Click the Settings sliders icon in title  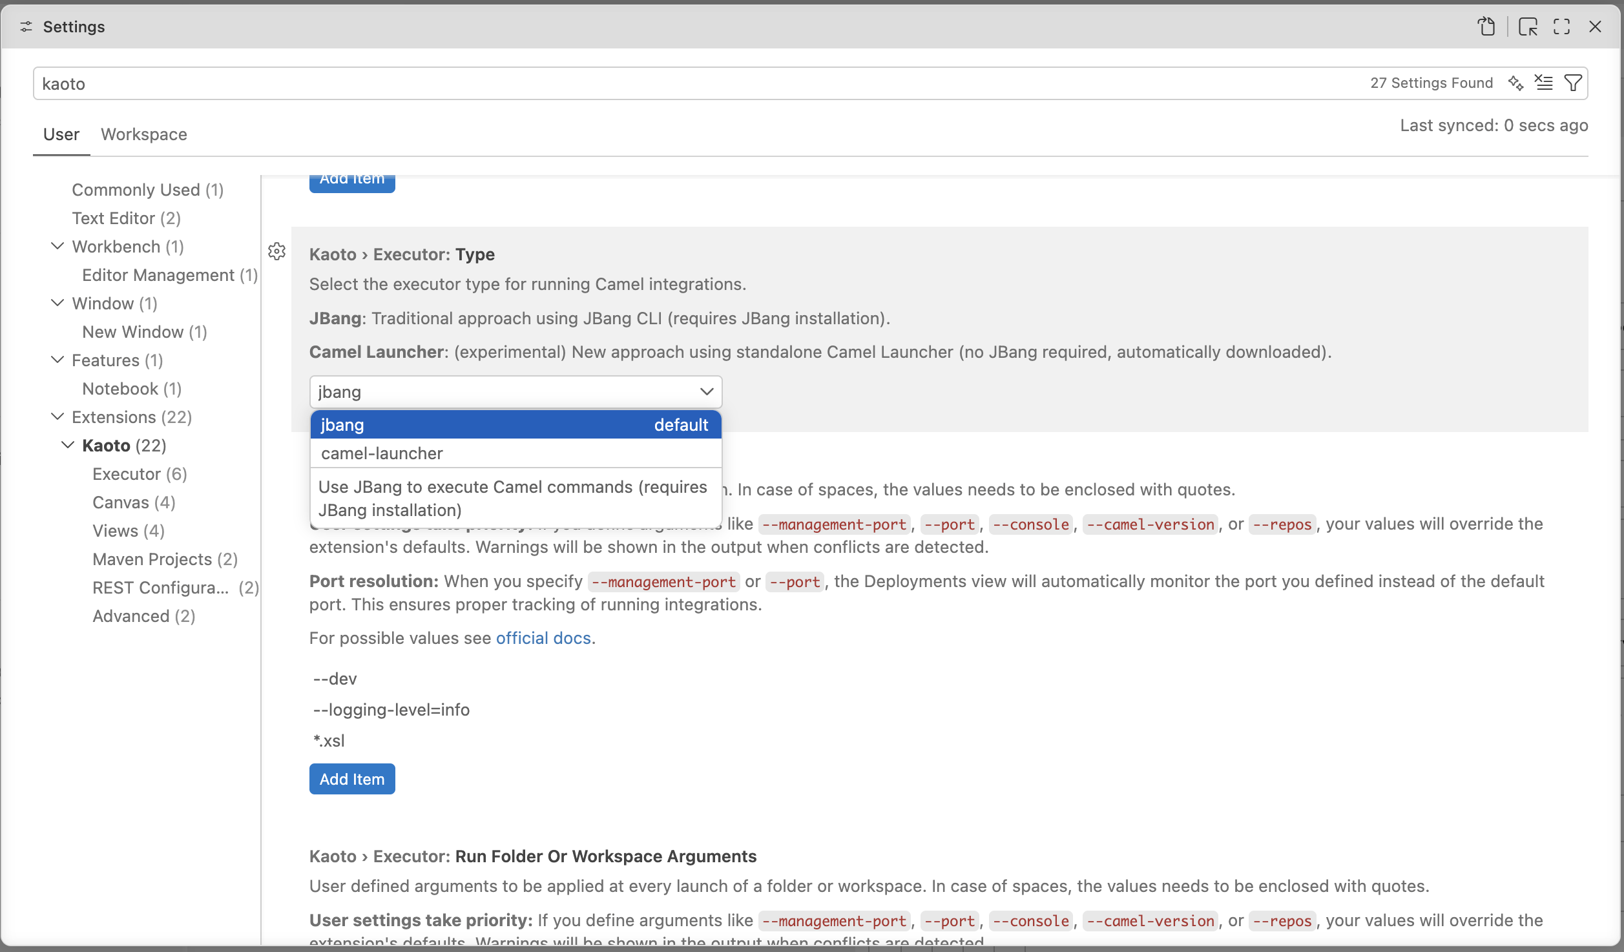[x=26, y=26]
